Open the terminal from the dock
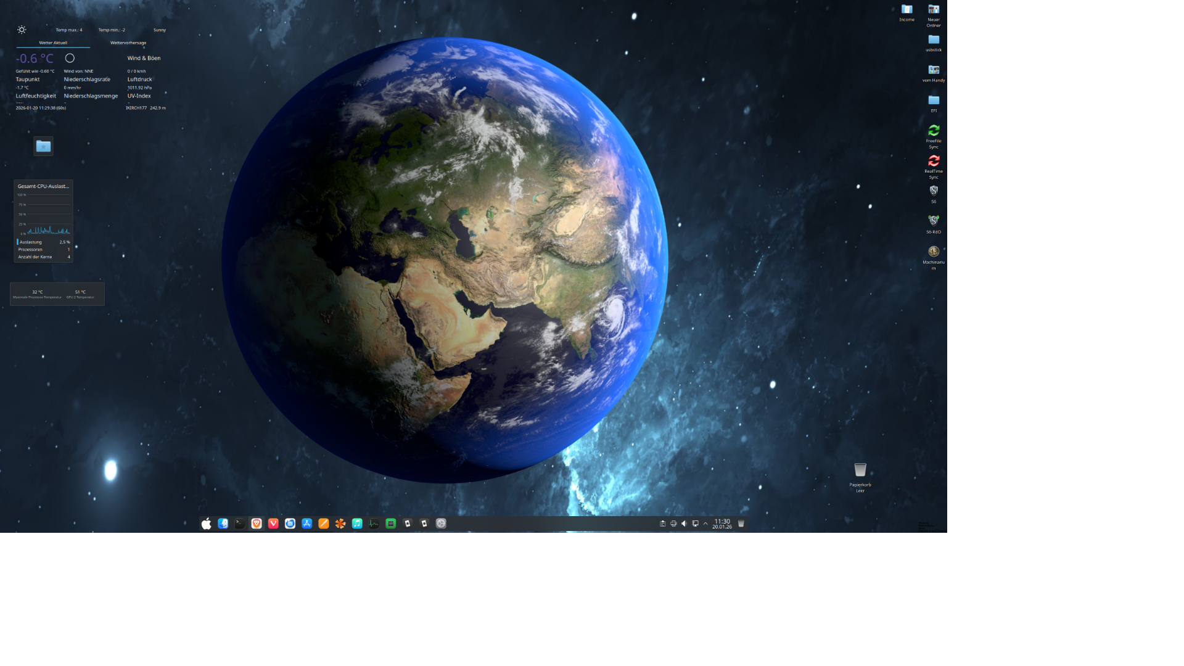 pos(240,524)
